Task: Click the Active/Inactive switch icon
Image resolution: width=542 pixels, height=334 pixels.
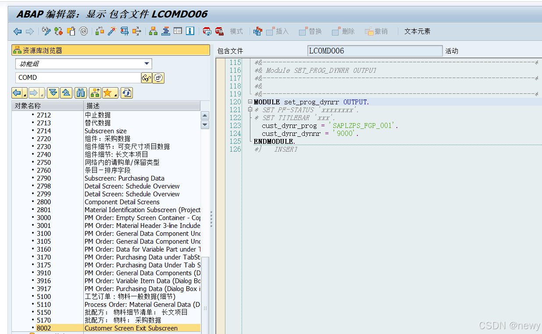Action: pyautogui.click(x=58, y=31)
